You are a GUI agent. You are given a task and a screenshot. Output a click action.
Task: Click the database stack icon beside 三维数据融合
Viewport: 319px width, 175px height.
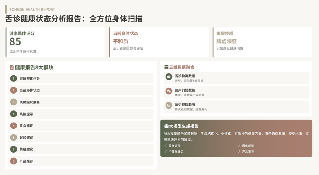click(166, 67)
